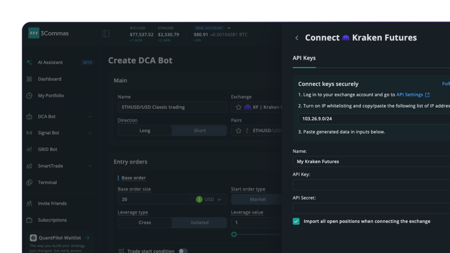Open the Terminal page

[47, 182]
